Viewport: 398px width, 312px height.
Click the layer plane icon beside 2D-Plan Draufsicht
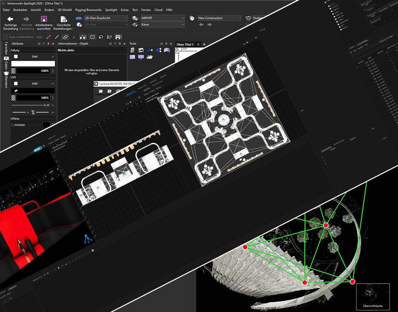(79, 18)
